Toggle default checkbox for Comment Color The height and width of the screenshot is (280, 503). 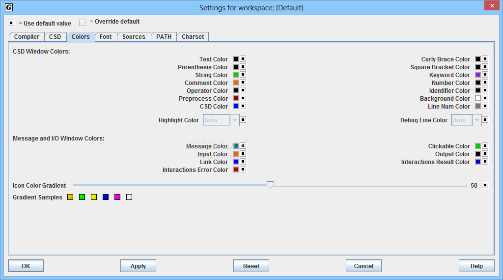tap(243, 83)
